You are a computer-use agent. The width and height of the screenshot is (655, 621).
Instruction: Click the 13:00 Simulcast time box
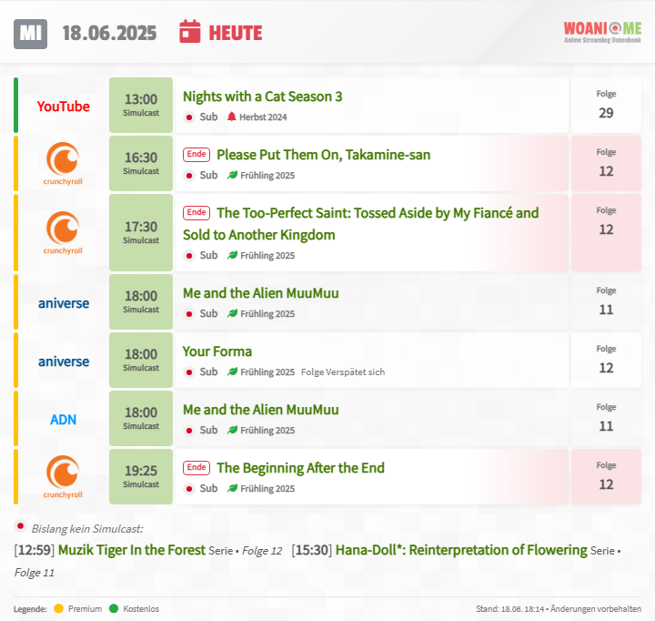141,105
